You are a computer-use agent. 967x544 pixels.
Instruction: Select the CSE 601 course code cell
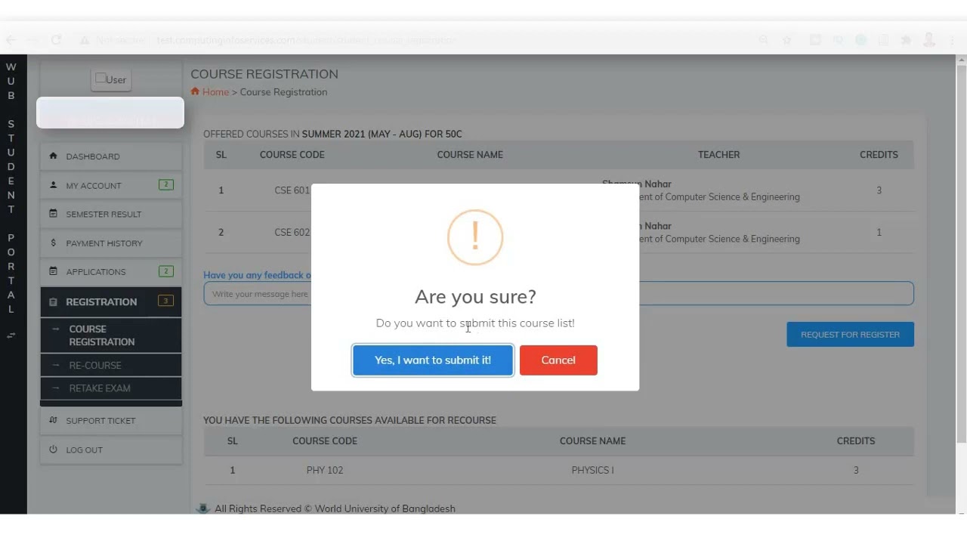(292, 190)
